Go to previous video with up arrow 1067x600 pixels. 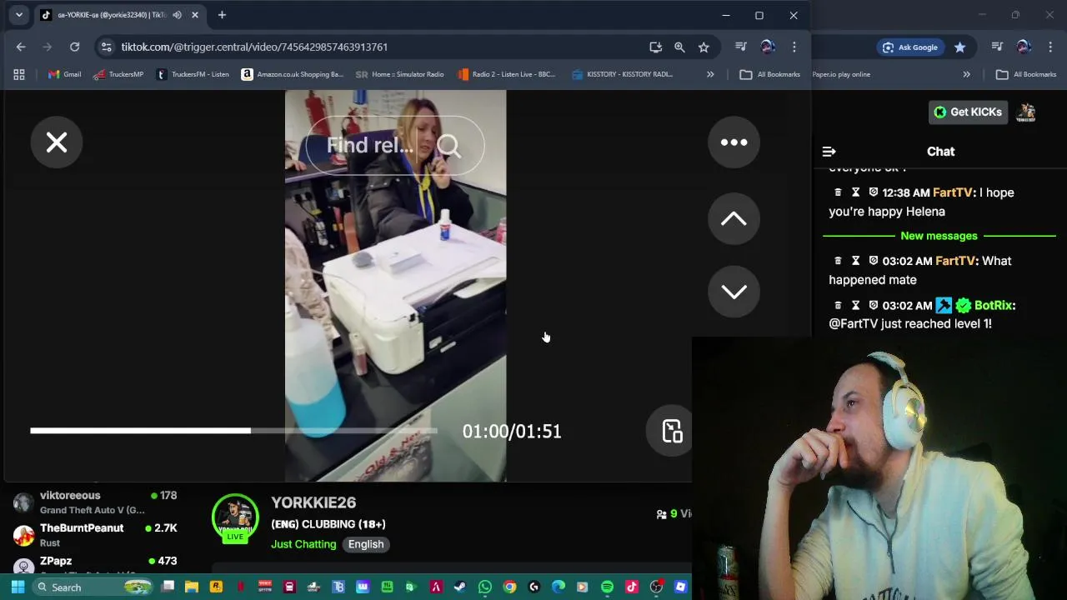click(x=734, y=219)
